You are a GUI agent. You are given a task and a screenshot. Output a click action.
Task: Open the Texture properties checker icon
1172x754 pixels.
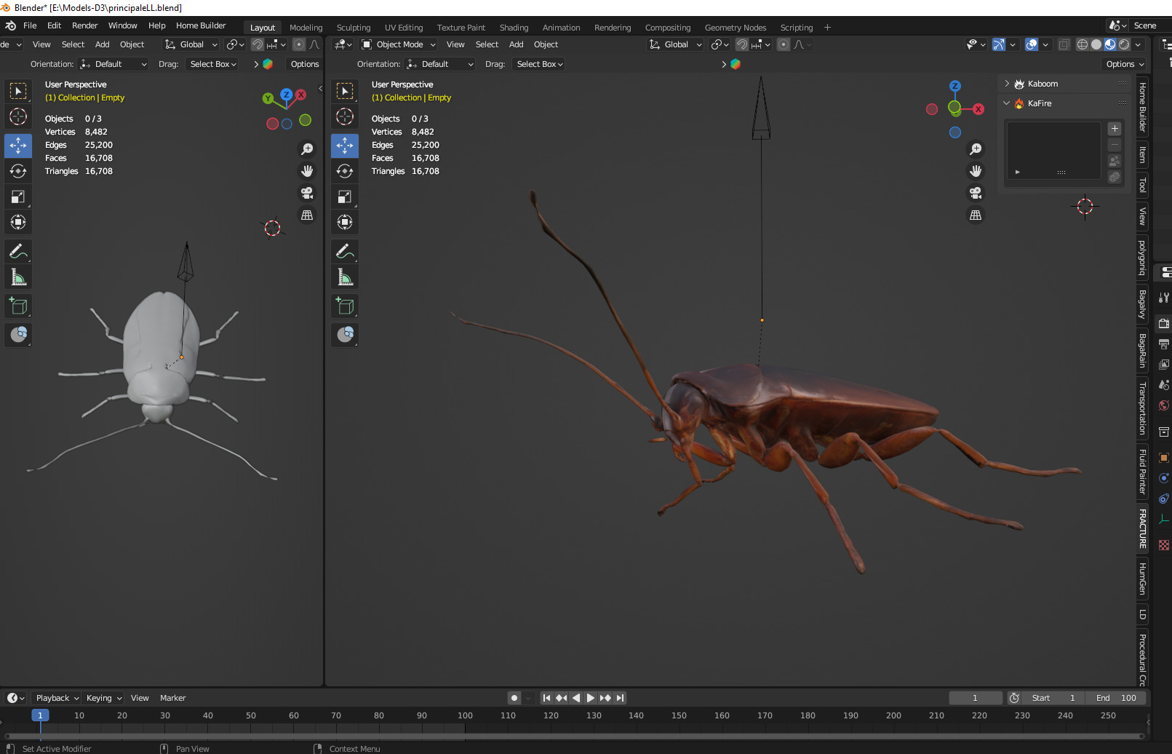click(1164, 545)
